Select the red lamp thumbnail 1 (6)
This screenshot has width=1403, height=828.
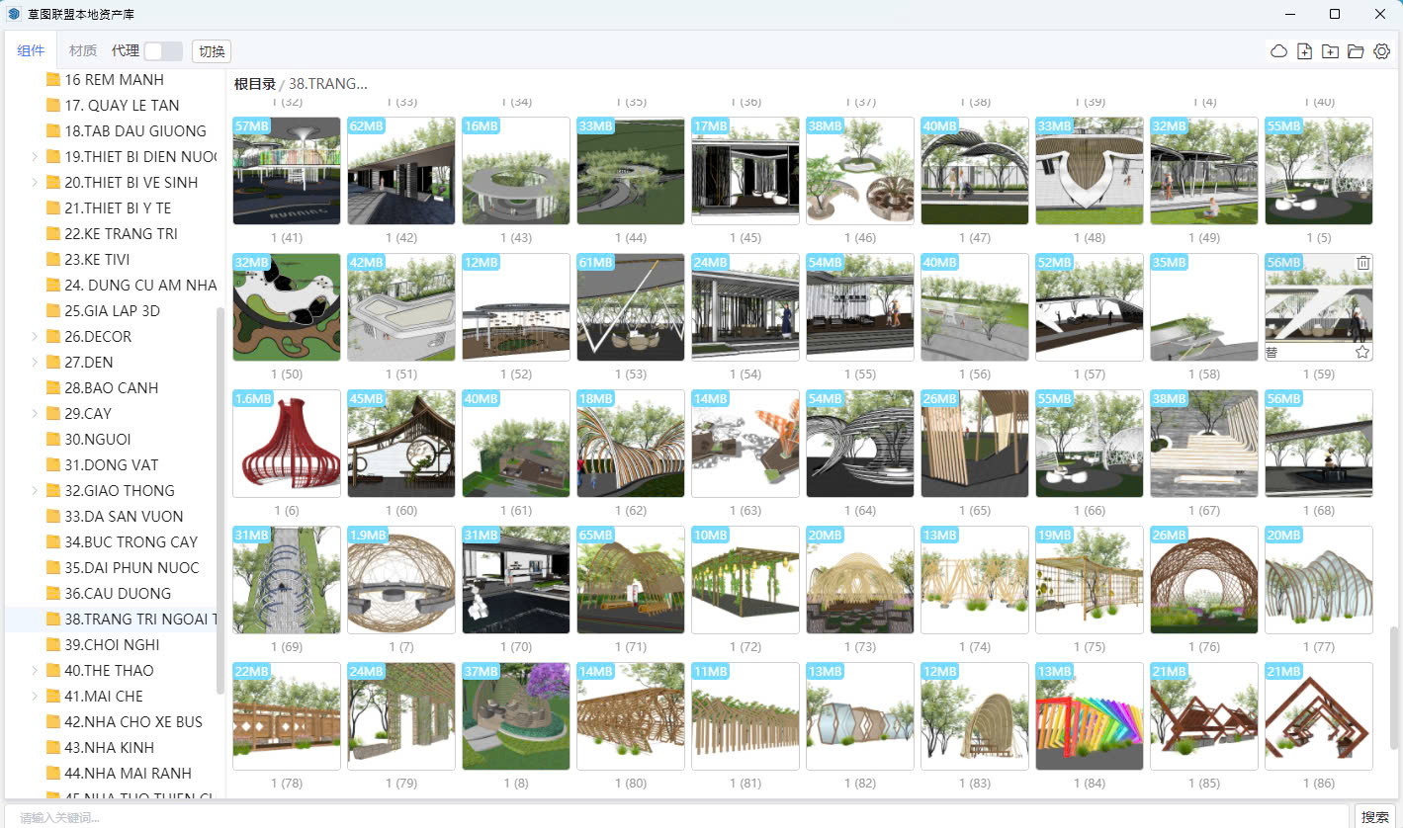click(287, 444)
